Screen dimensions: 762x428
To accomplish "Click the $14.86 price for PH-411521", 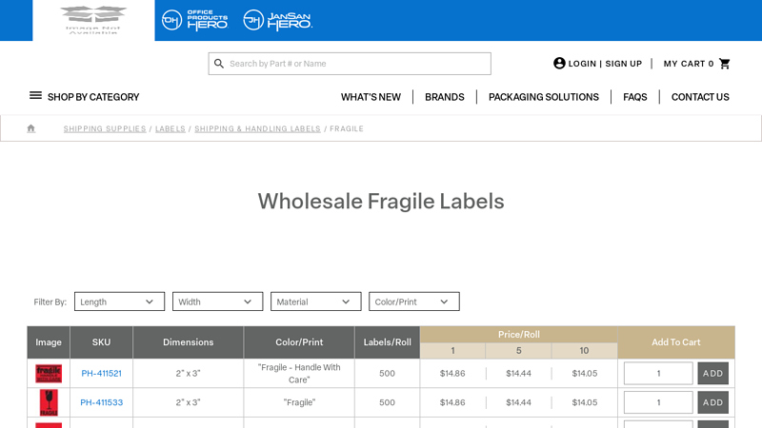I will point(452,373).
